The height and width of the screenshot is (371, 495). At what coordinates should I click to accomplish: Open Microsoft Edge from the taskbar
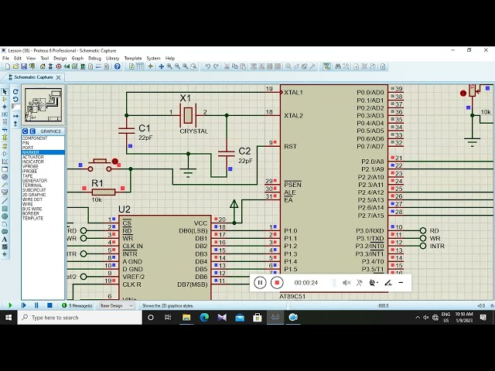pyautogui.click(x=204, y=318)
